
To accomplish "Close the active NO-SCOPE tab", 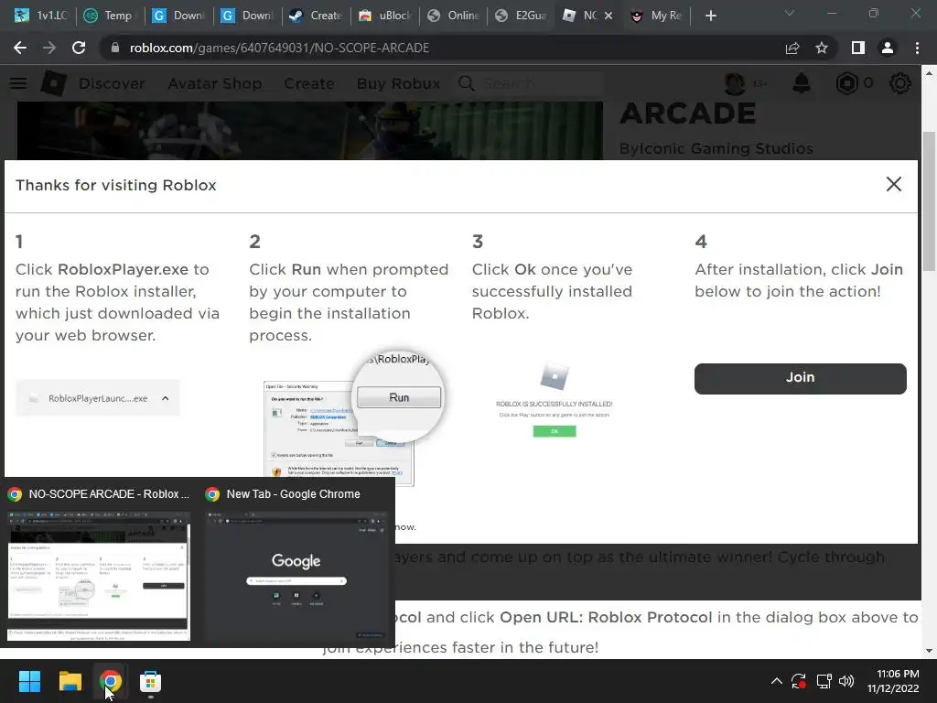I will coord(609,16).
